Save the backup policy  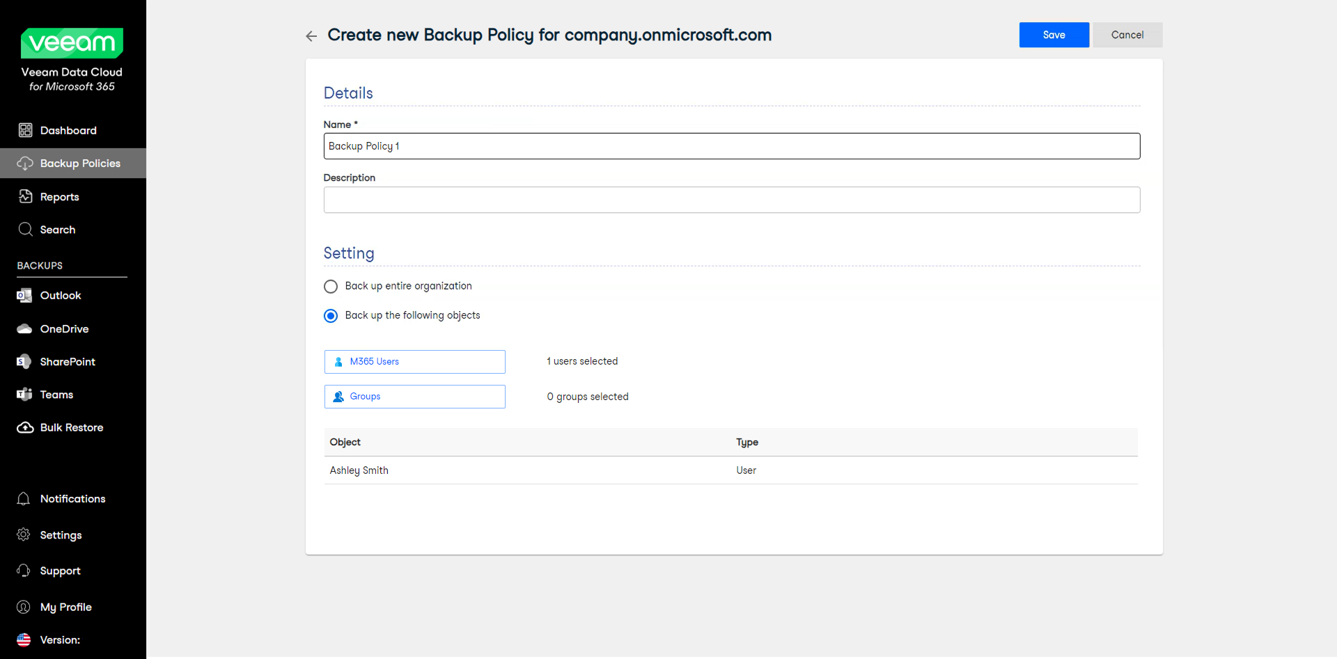coord(1054,35)
